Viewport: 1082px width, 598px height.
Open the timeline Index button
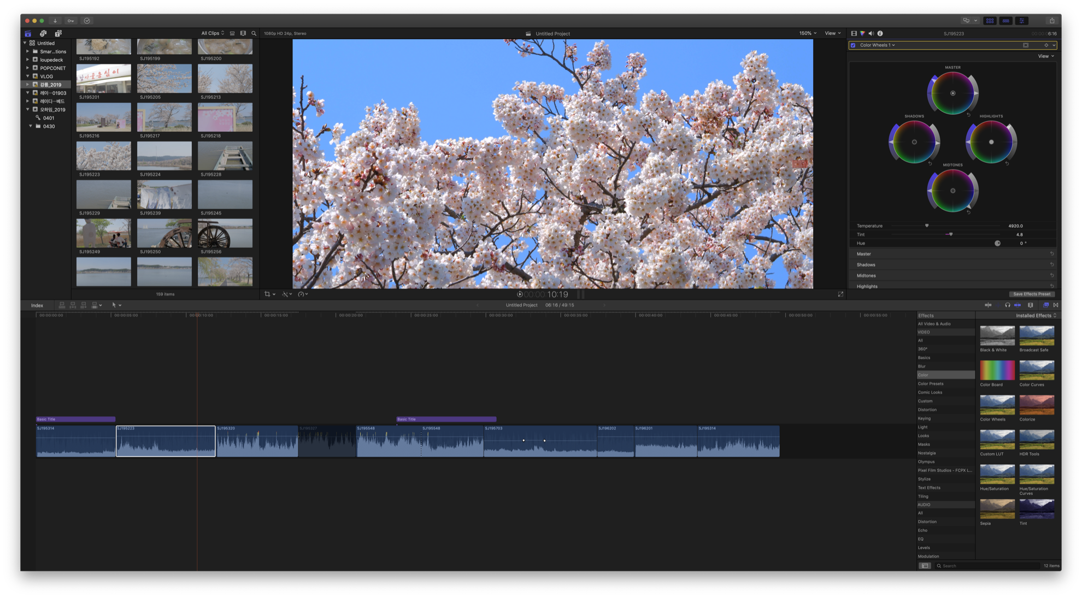37,305
